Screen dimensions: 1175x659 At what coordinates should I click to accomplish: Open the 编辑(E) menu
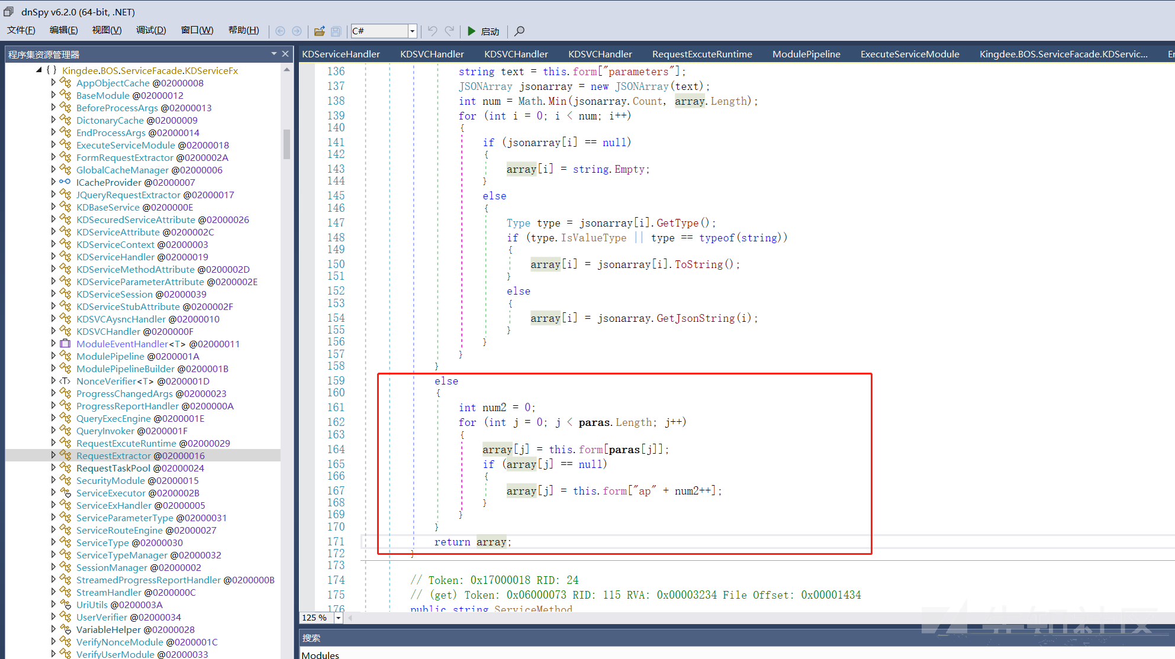point(63,30)
